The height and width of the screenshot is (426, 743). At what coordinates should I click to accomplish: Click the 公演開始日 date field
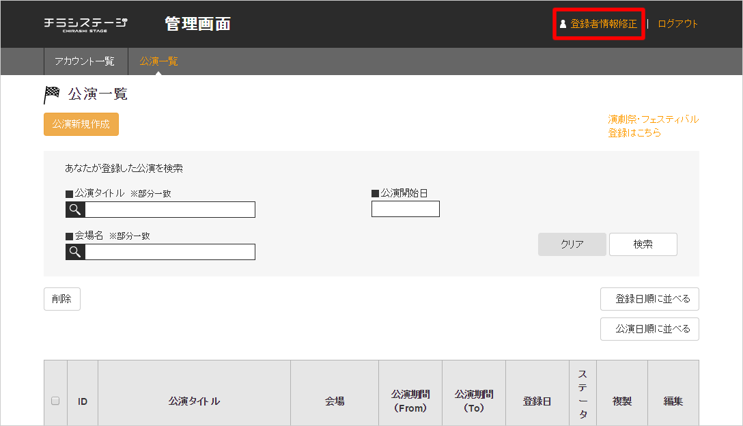pyautogui.click(x=405, y=209)
